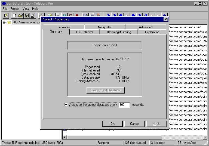Click the Bytes received value 486533
The image size is (209, 146).
tap(115, 74)
